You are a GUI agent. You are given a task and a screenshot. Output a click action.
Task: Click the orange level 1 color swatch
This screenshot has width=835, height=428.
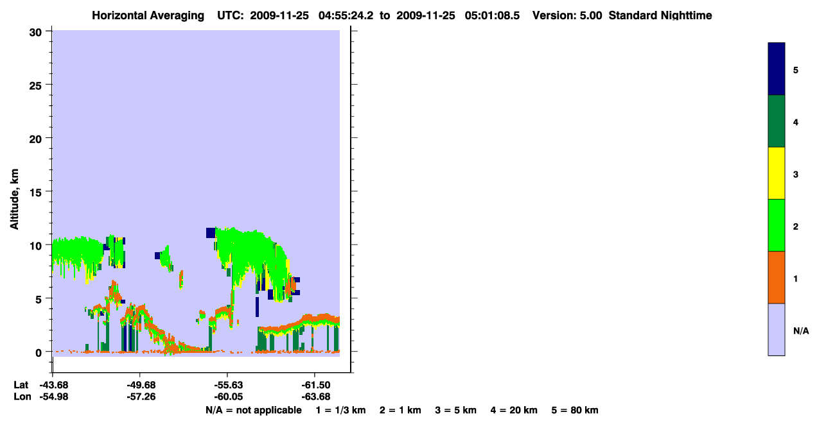[x=777, y=277]
